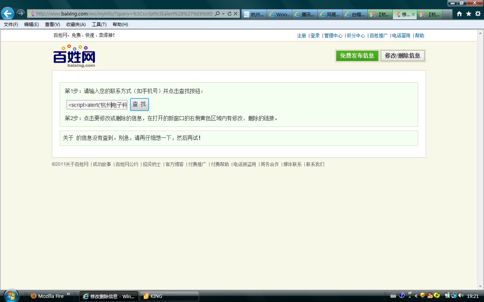This screenshot has height=302, width=484.
Task: Click the 付费推广 footer link
Action: [197, 164]
